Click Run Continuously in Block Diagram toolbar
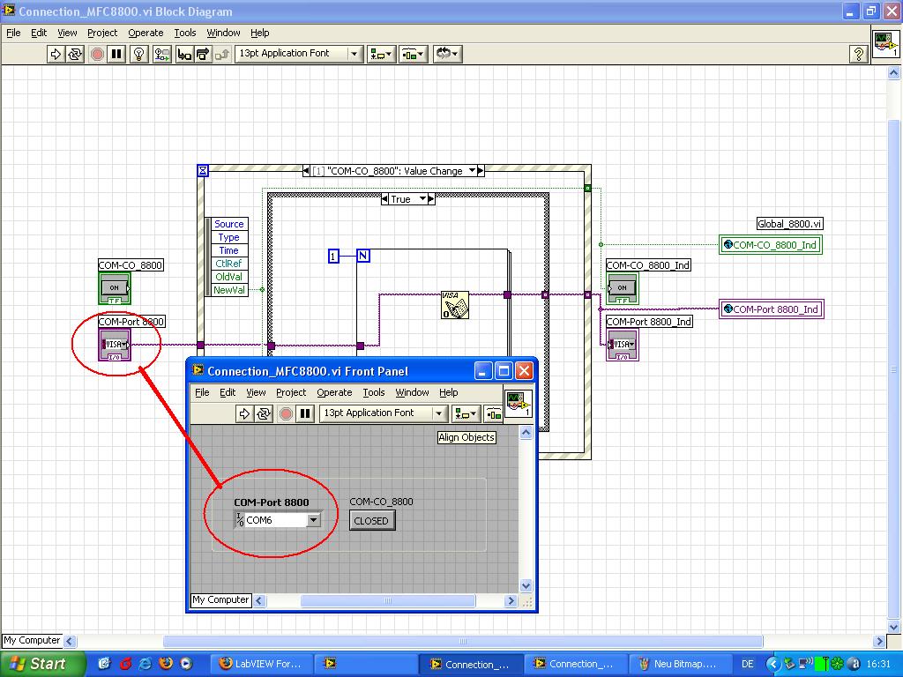The height and width of the screenshot is (677, 903). coord(75,54)
